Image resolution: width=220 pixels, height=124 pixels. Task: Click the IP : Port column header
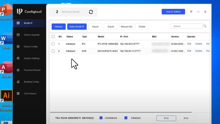click(x=124, y=37)
